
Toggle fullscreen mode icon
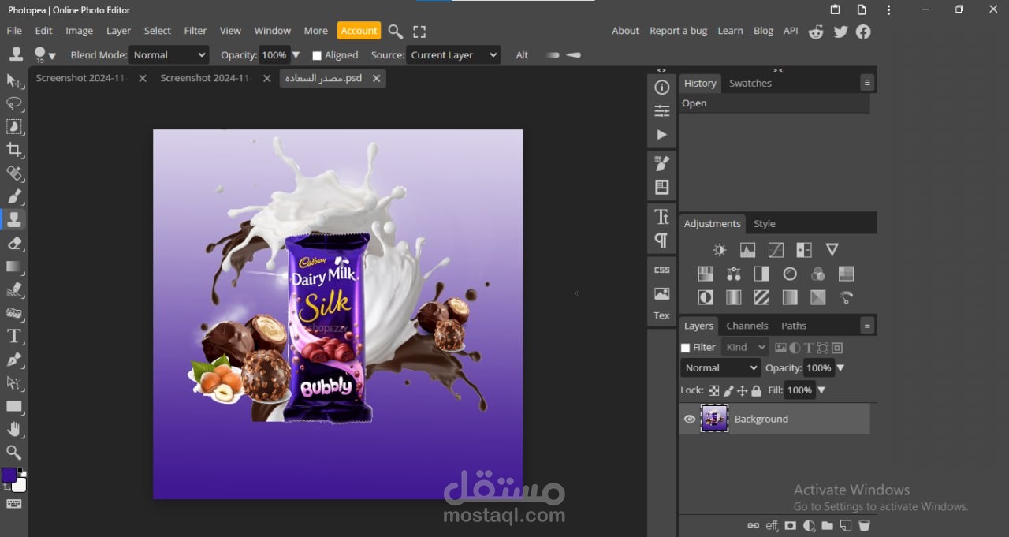point(419,32)
